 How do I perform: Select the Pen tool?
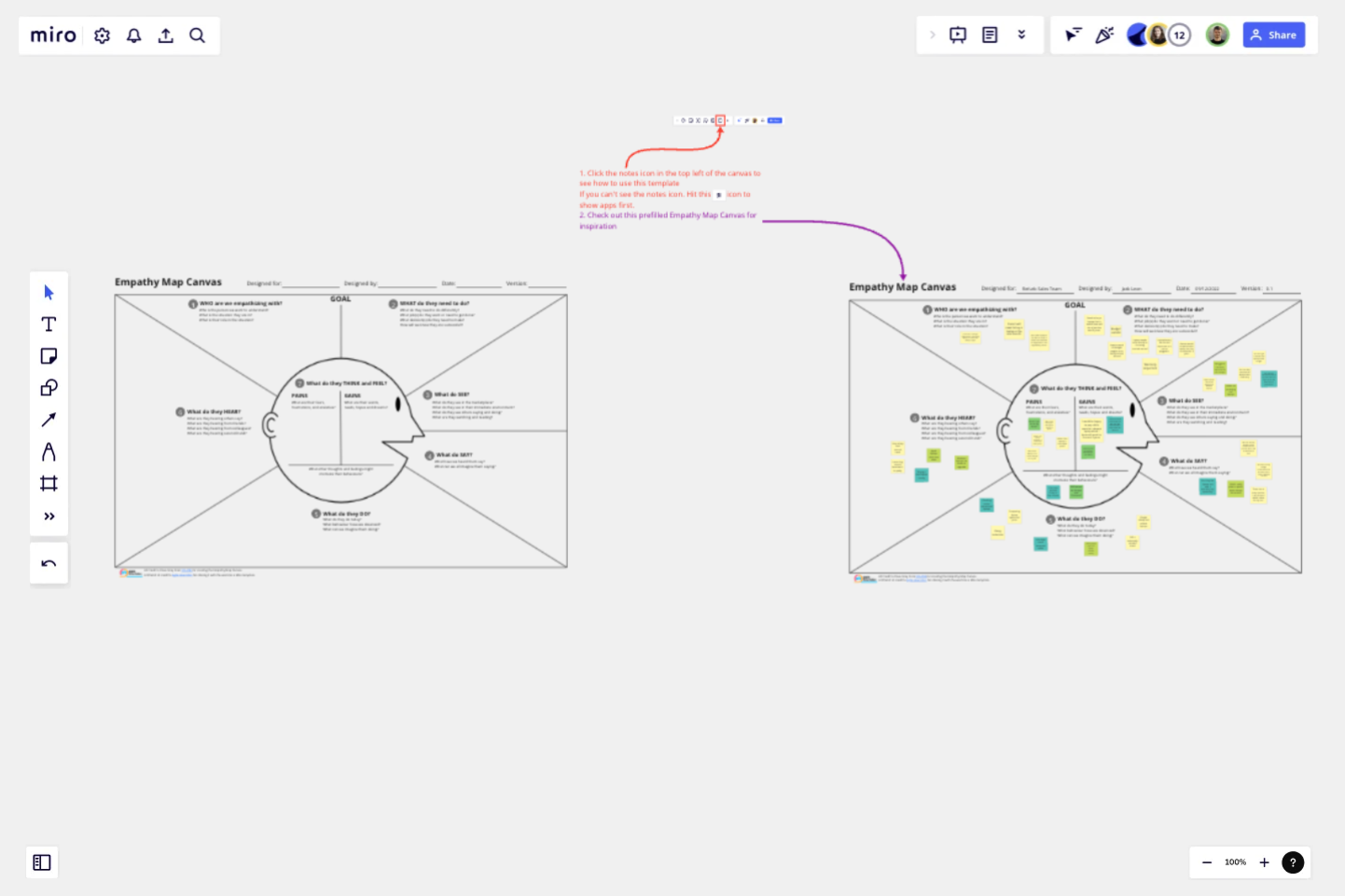(x=49, y=451)
